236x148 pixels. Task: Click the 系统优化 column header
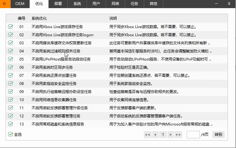click(39, 18)
